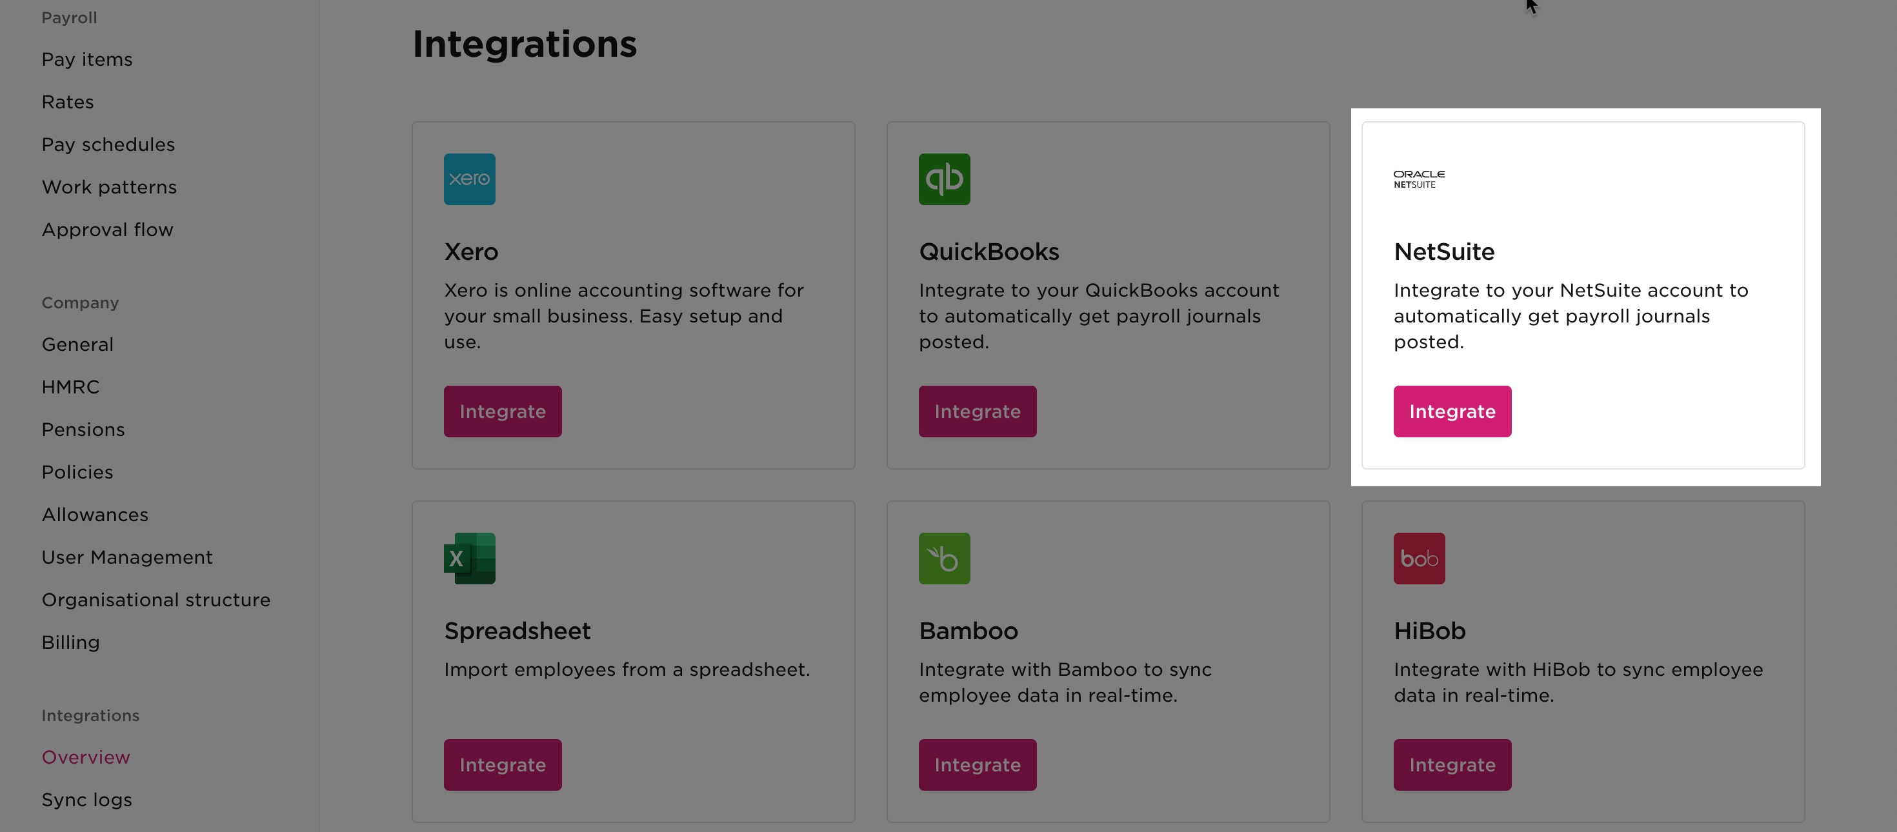Integrate with QuickBooks

pos(978,411)
